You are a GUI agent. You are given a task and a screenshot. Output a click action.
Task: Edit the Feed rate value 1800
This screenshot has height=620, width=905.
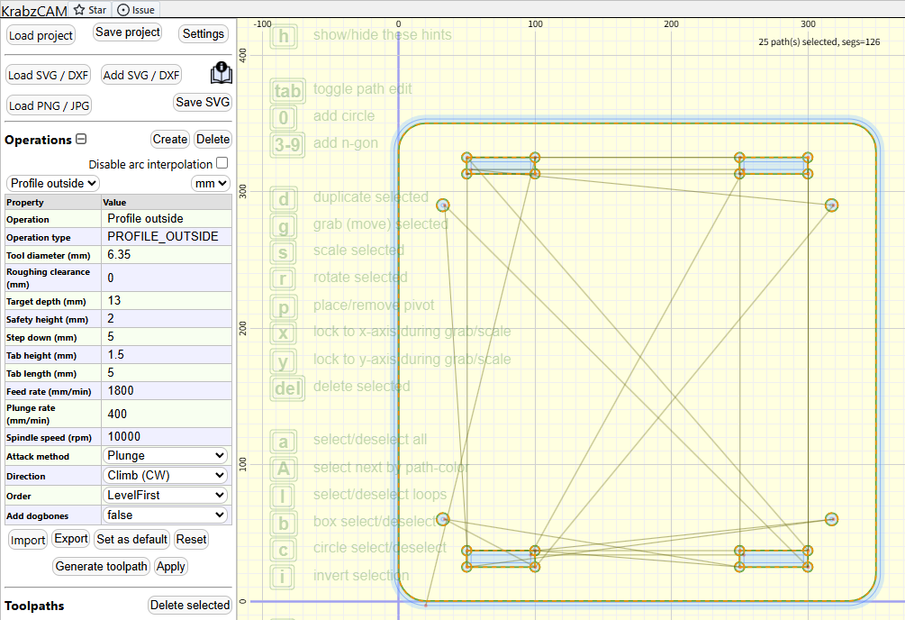167,390
